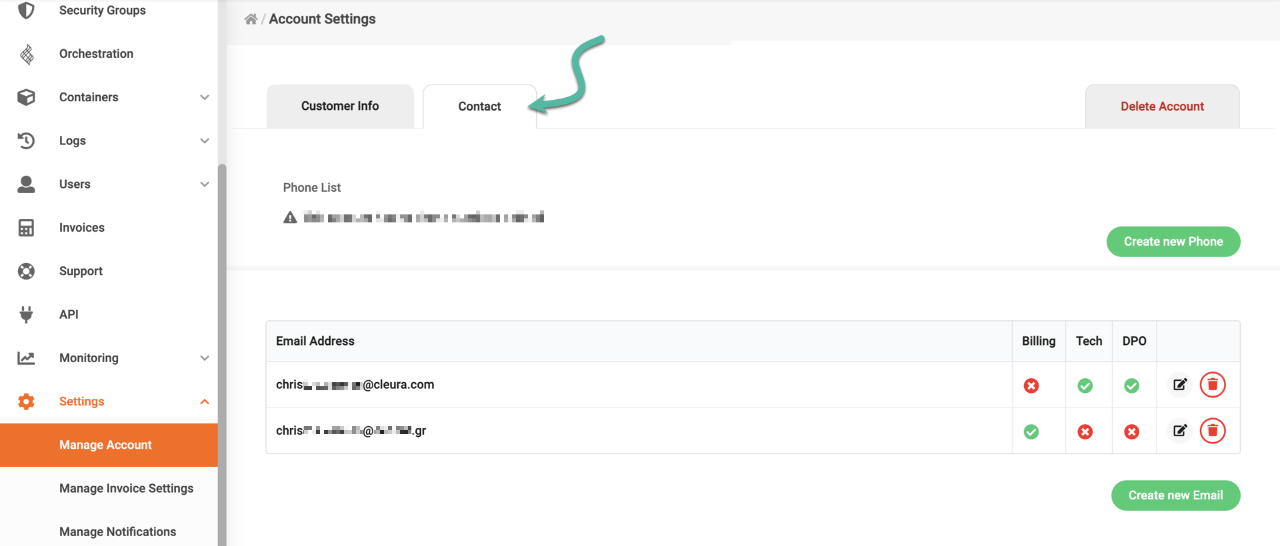This screenshot has height=546, width=1280.
Task: Toggle Tech status for .gr email
Action: click(x=1085, y=432)
